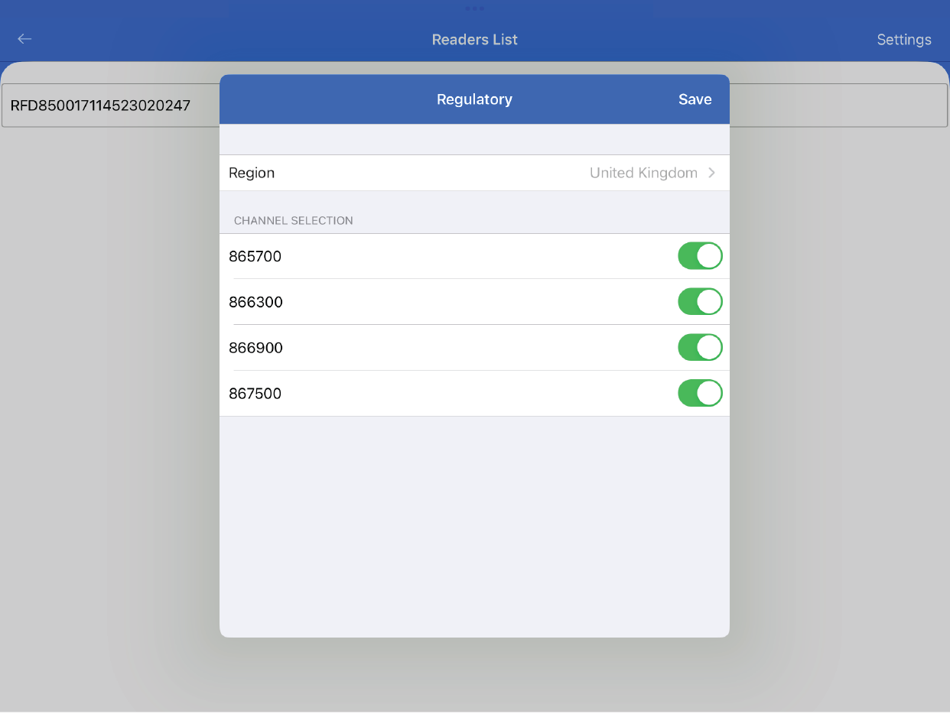
Task: Click the Readers List title
Action: pyautogui.click(x=474, y=40)
